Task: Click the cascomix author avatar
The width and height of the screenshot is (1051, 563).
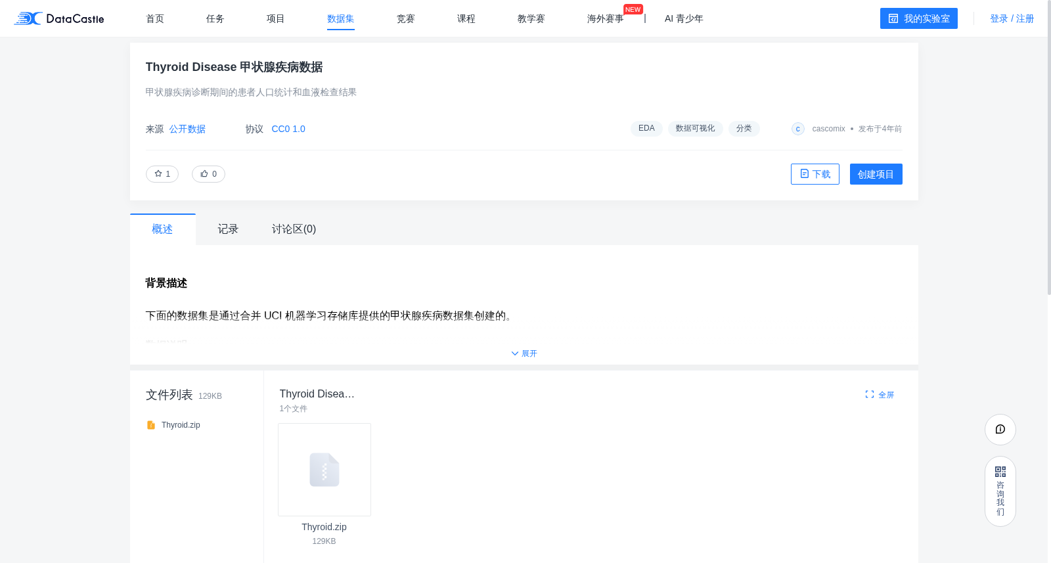Action: point(798,129)
